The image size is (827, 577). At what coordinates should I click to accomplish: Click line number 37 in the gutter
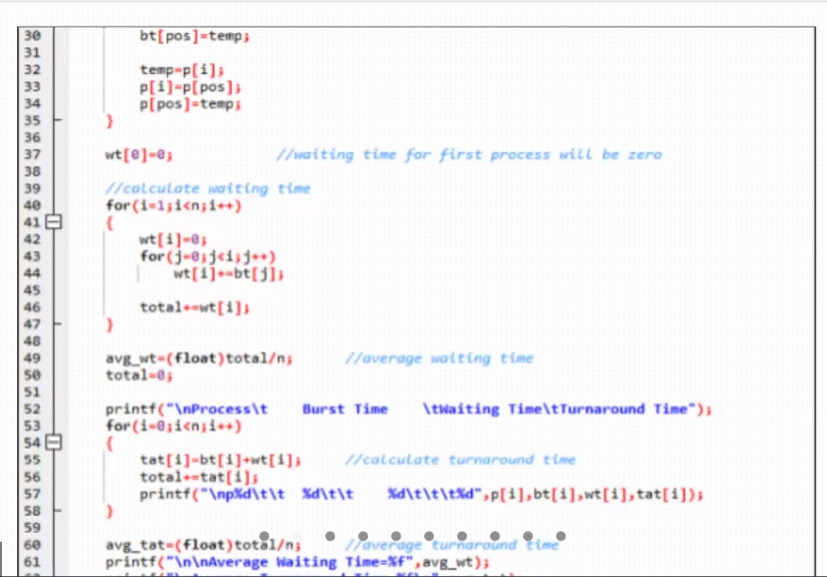[x=32, y=154]
